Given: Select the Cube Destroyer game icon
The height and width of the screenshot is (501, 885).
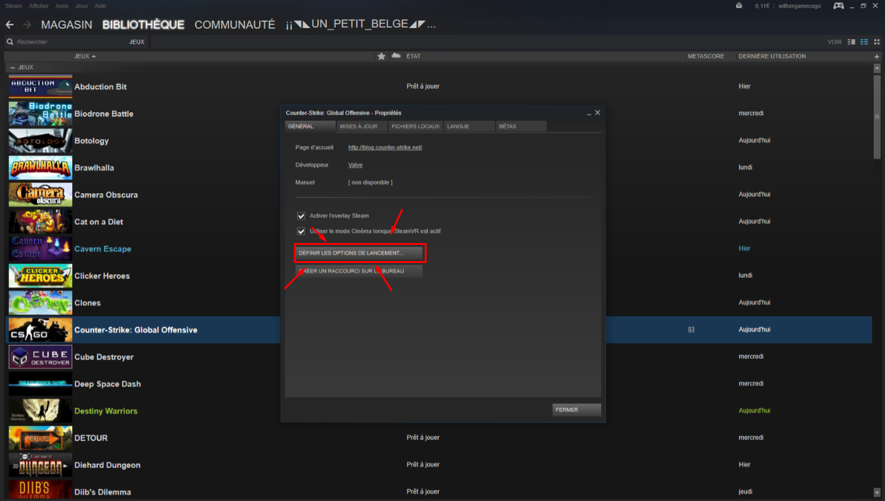Looking at the screenshot, I should coord(40,356).
